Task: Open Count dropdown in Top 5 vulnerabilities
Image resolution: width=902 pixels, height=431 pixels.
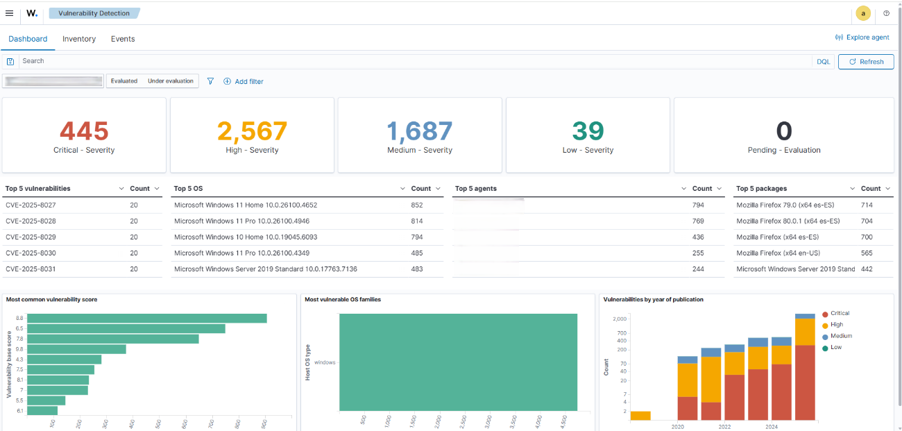Action: pyautogui.click(x=157, y=189)
